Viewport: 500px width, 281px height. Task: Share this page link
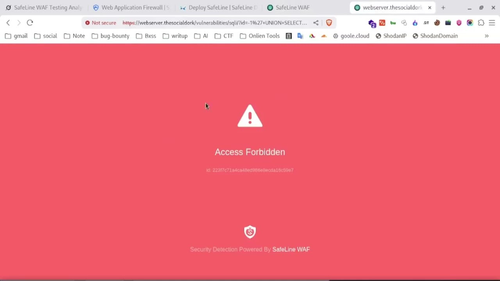click(316, 23)
